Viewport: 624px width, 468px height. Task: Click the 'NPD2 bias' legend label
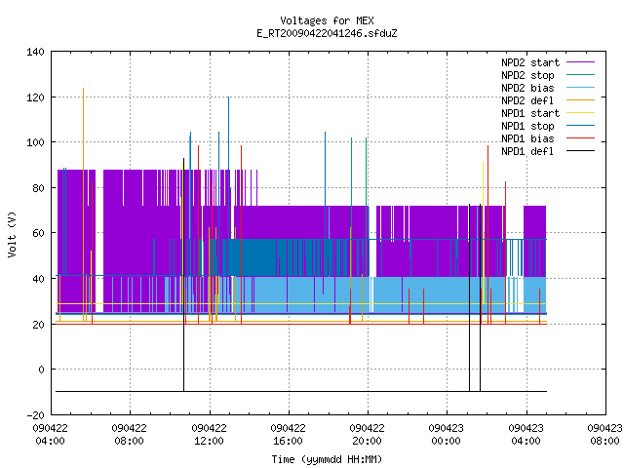pos(527,88)
